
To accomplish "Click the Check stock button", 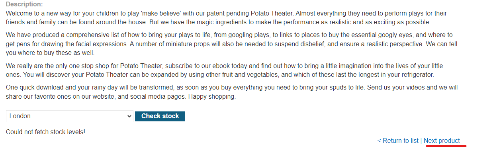I will pos(160,116).
